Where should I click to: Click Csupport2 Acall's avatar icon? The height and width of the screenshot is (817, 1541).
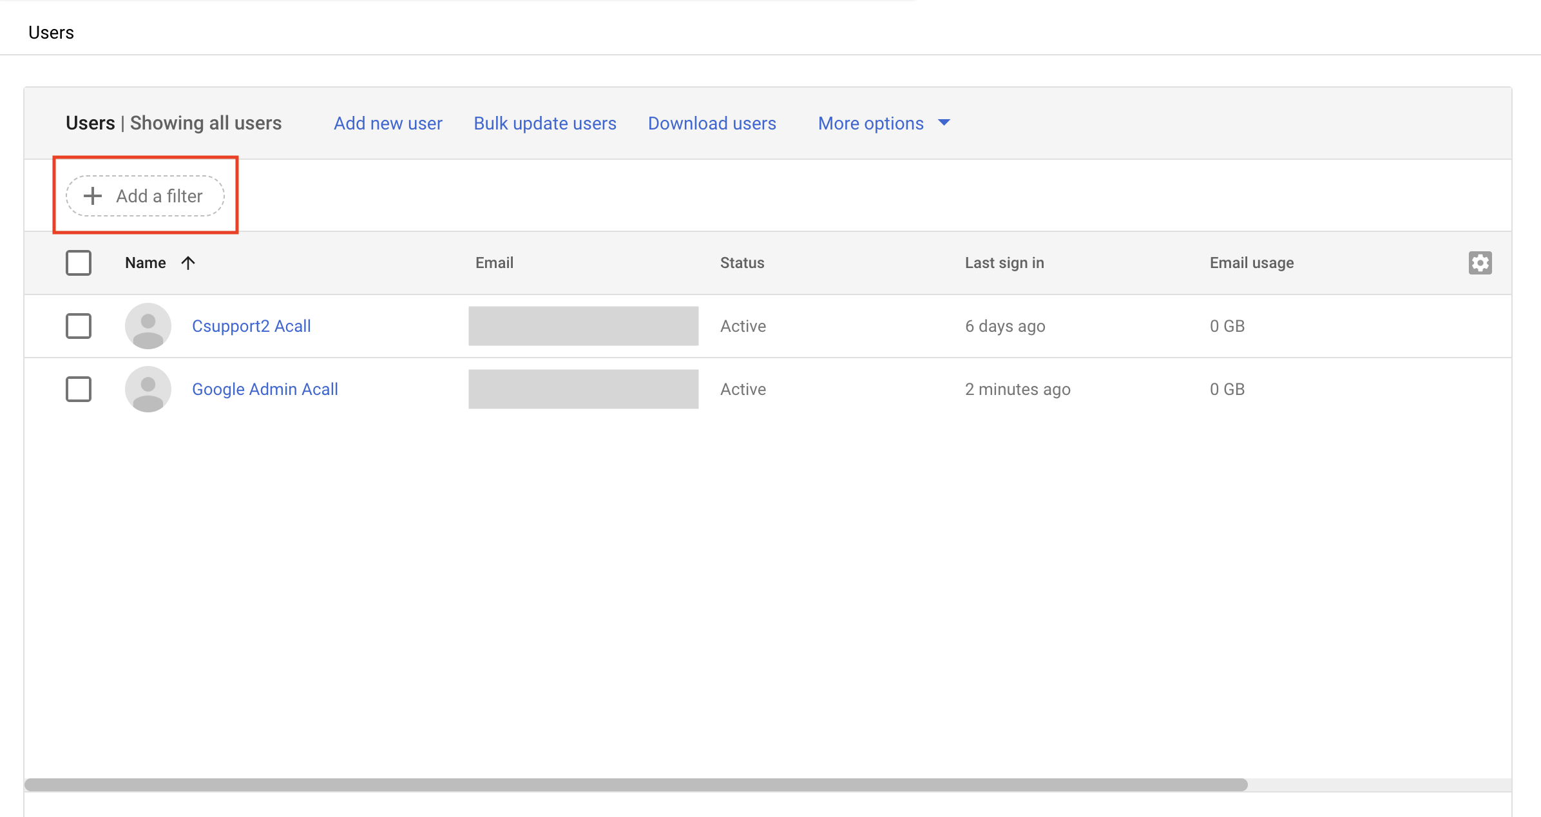(x=148, y=326)
